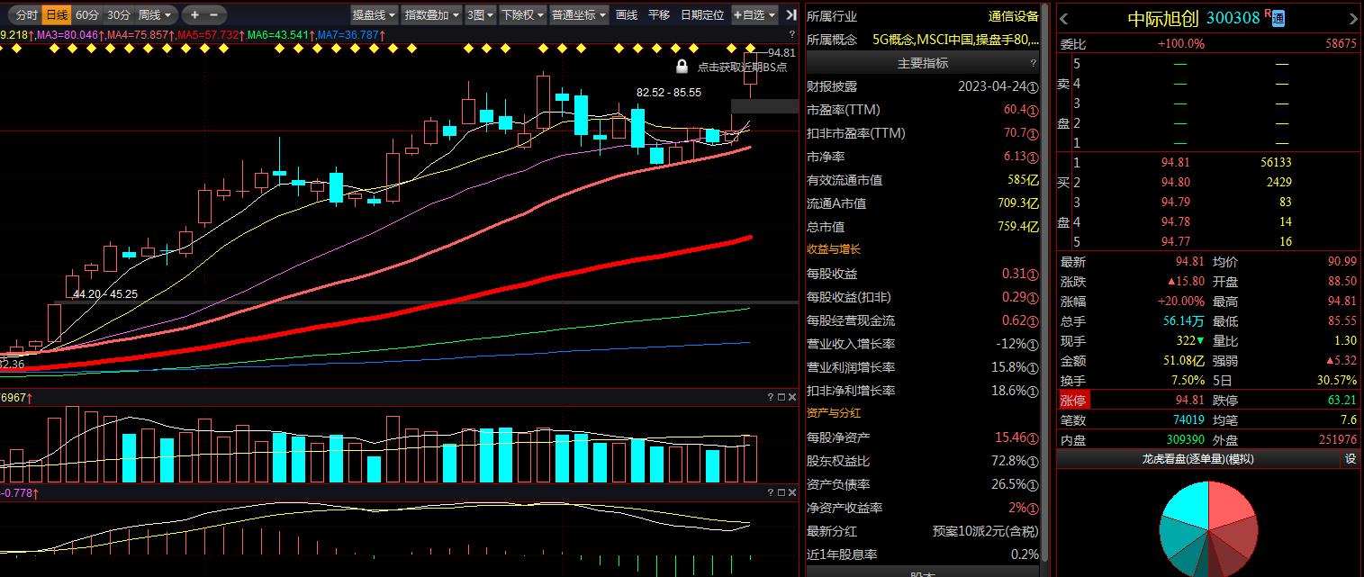Maximize the volume indicator sub-panel
Image resolution: width=1364 pixels, height=577 pixels.
(x=781, y=397)
